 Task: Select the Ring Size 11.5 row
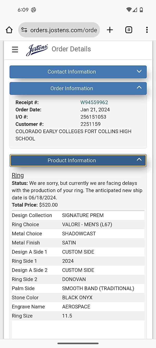[78, 316]
